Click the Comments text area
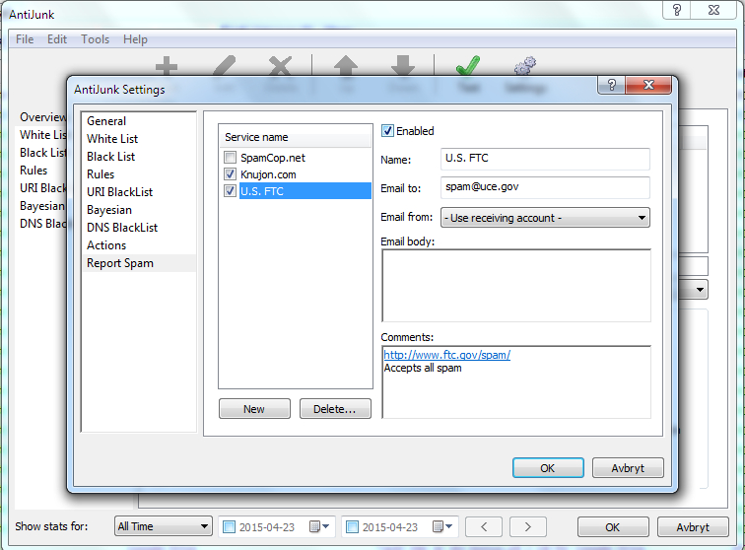This screenshot has width=745, height=550. (516, 382)
